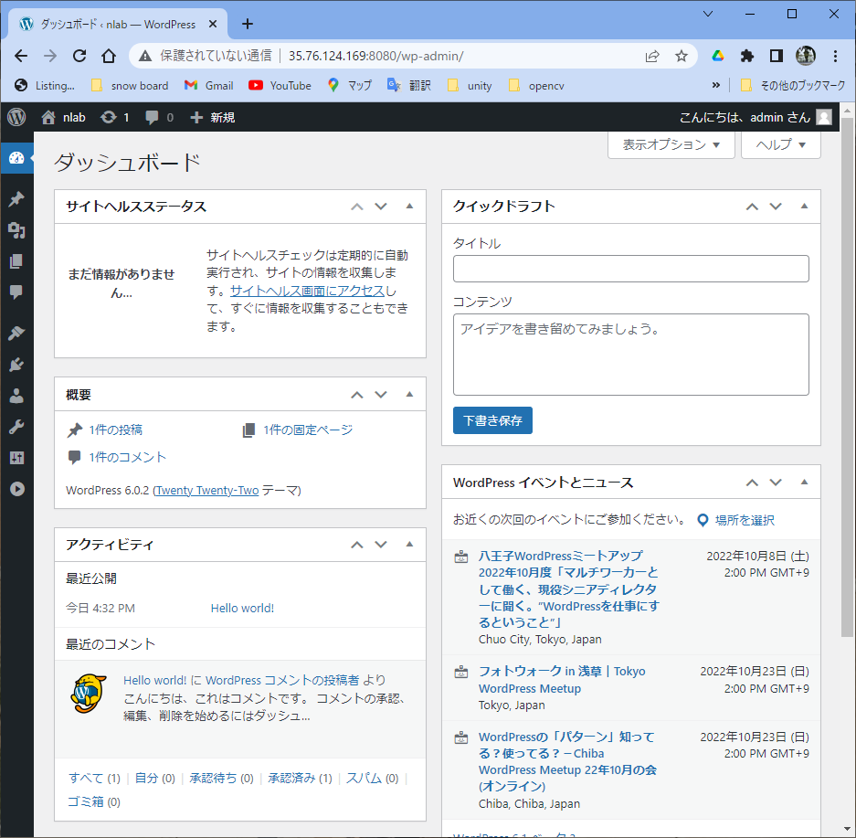Move the 概要 panel down
856x838 pixels.
click(381, 395)
